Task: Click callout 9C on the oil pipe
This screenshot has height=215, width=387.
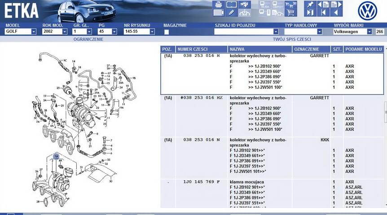Action: [x=65, y=60]
